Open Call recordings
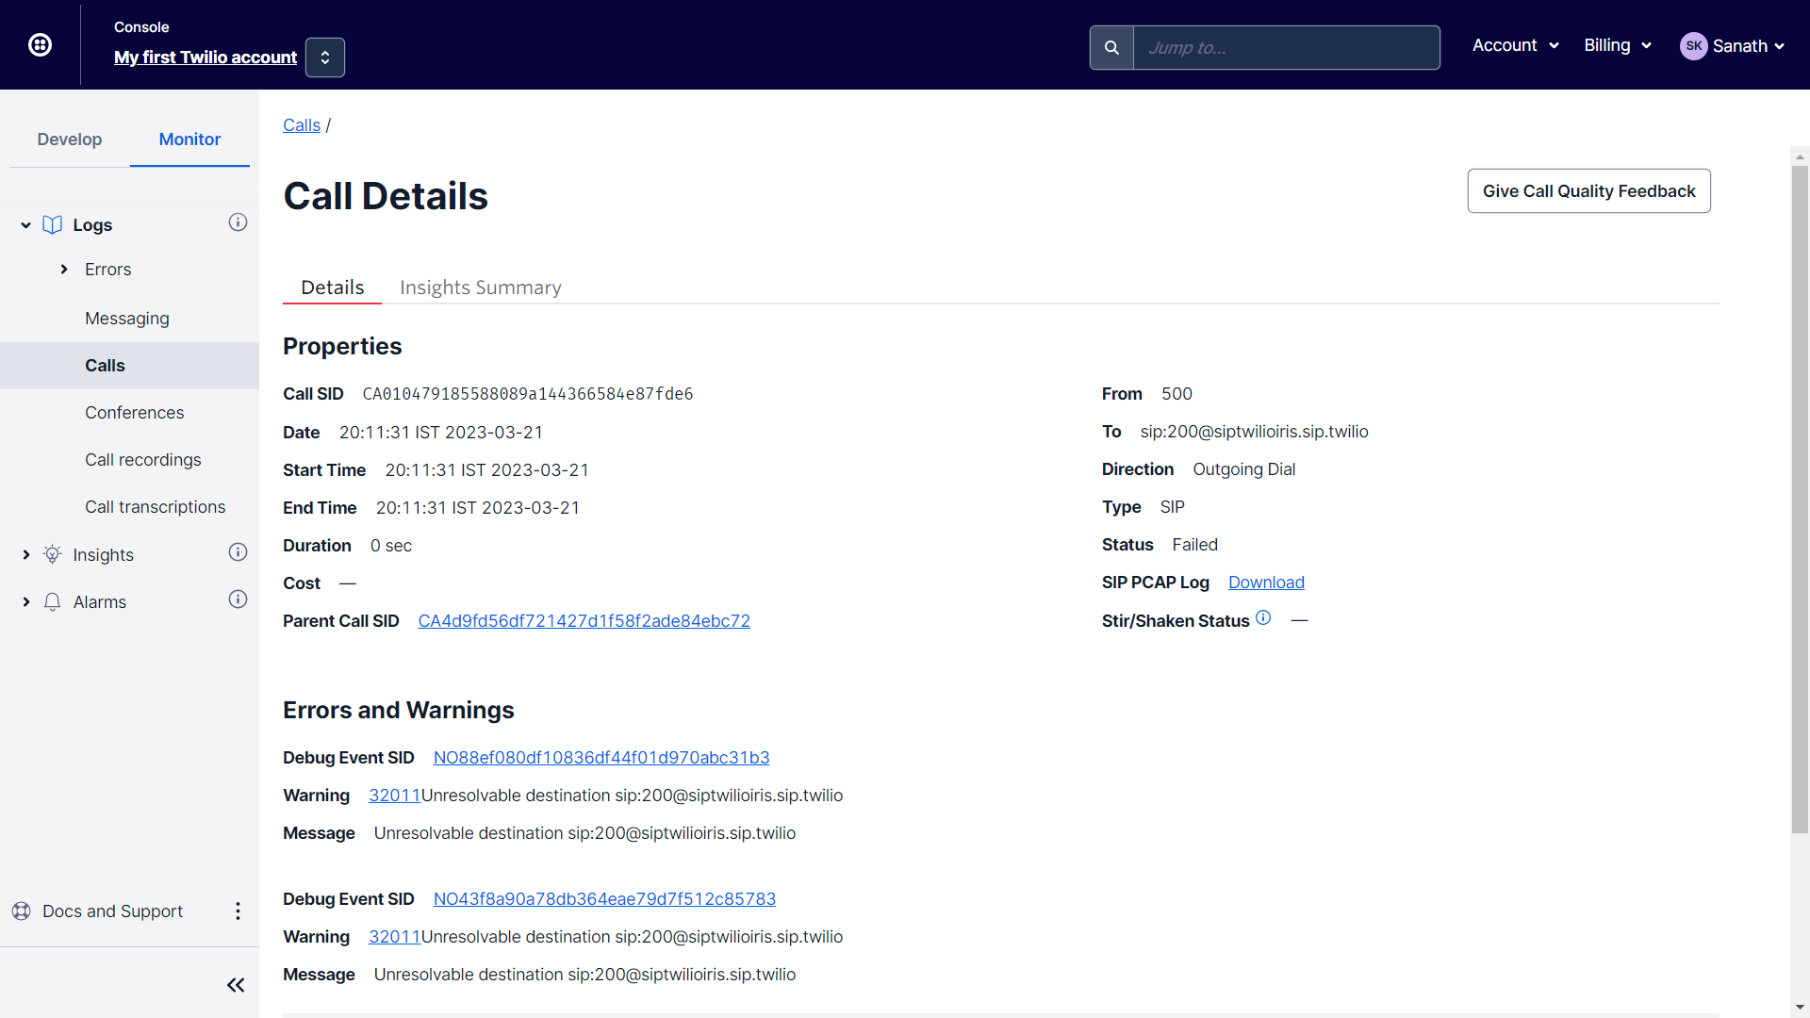 coord(143,460)
